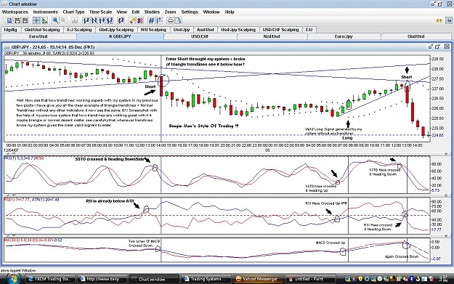Screen dimensions: 454x284
Task: Select the Euro/Jpy chart tab
Action: point(344,36)
